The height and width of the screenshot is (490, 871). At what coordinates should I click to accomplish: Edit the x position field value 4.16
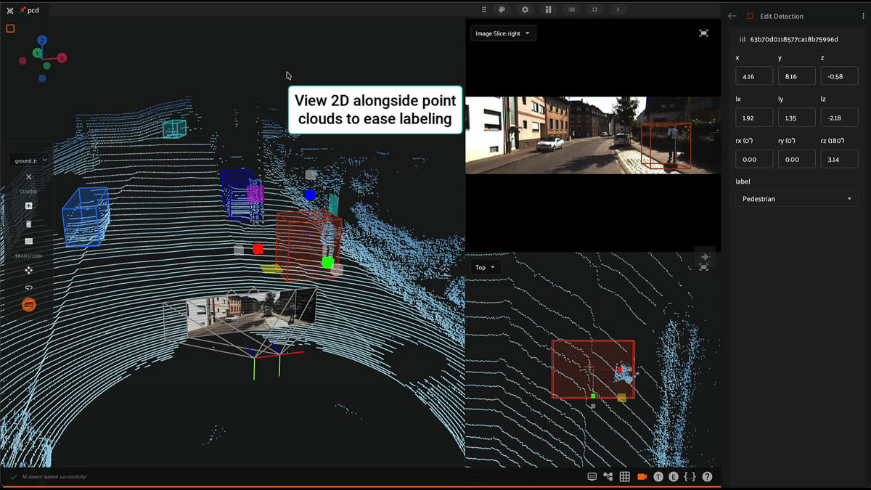tap(754, 76)
